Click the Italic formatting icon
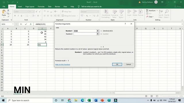The height and width of the screenshot is (103, 184). (x=18, y=16)
